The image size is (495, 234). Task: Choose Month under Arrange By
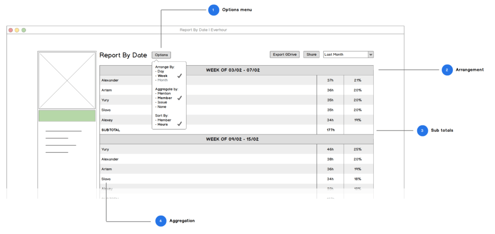coord(162,80)
